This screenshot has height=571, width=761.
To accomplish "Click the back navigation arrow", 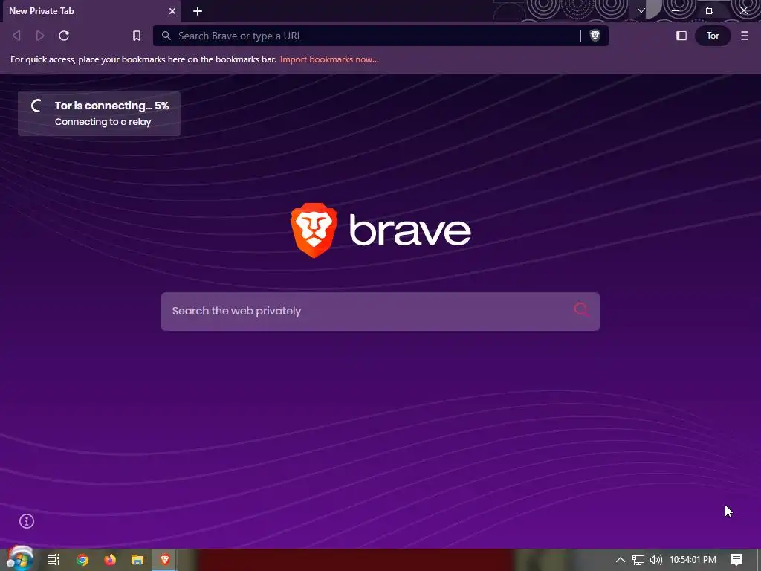I will pos(16,36).
